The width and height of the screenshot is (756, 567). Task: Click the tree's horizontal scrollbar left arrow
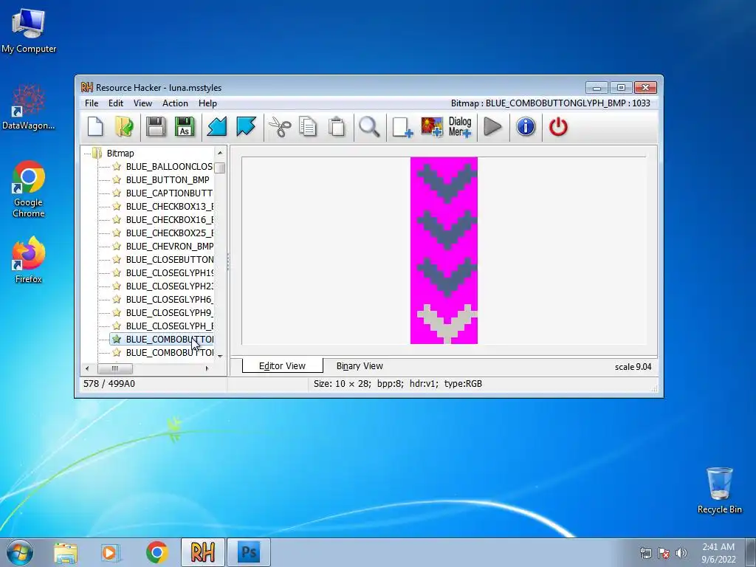[87, 368]
